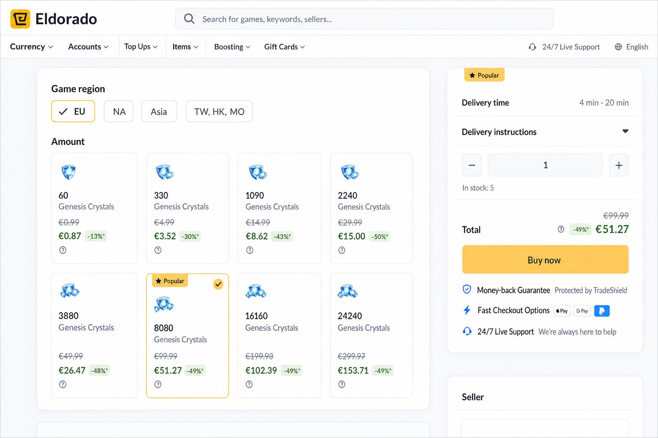Select the TW, HK, MO region
The height and width of the screenshot is (438, 658).
pos(219,112)
